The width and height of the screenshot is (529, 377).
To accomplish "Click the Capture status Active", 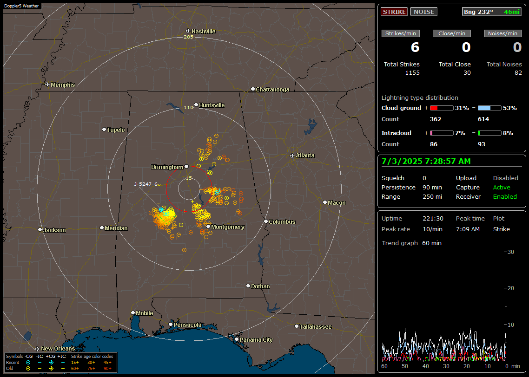I will (x=502, y=187).
